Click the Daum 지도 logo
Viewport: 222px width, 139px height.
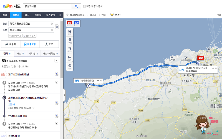pyautogui.click(x=12, y=6)
